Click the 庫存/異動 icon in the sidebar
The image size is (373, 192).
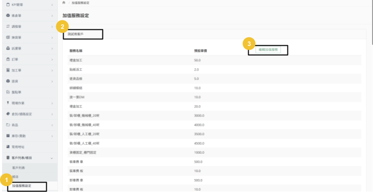tap(8, 136)
